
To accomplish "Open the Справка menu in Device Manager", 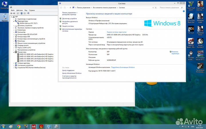I will click(x=32, y=10).
